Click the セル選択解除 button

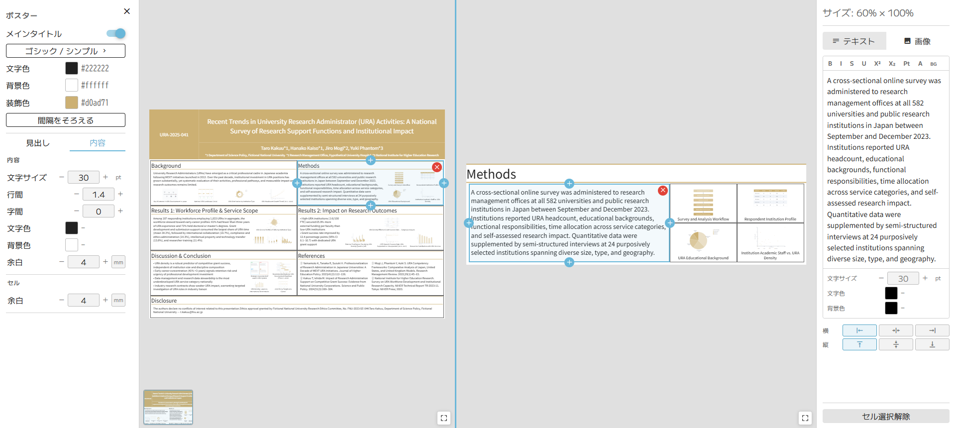886,416
